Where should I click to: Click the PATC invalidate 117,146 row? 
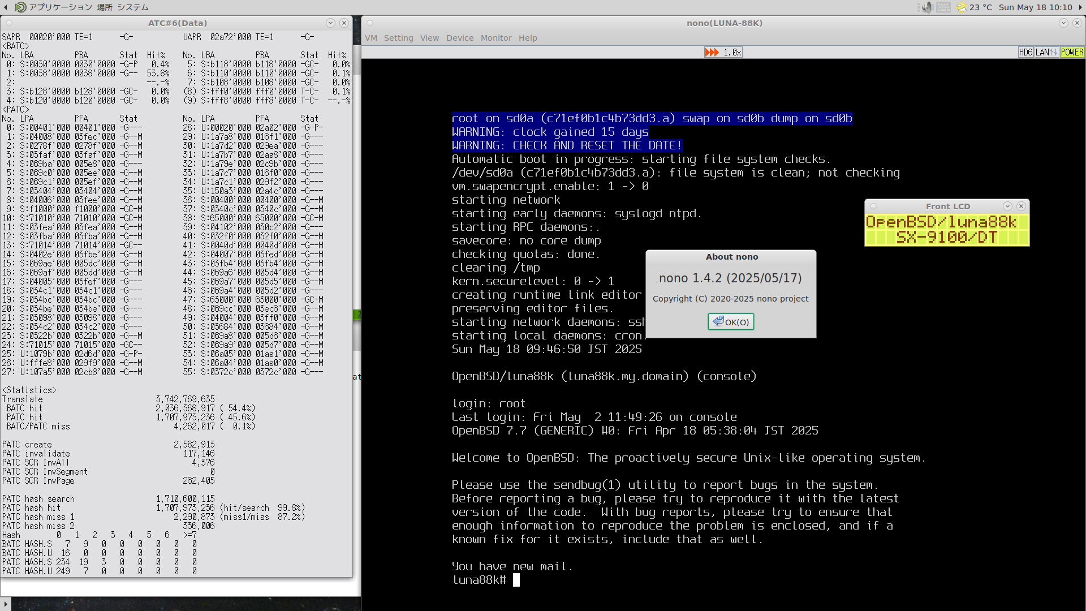coord(108,454)
